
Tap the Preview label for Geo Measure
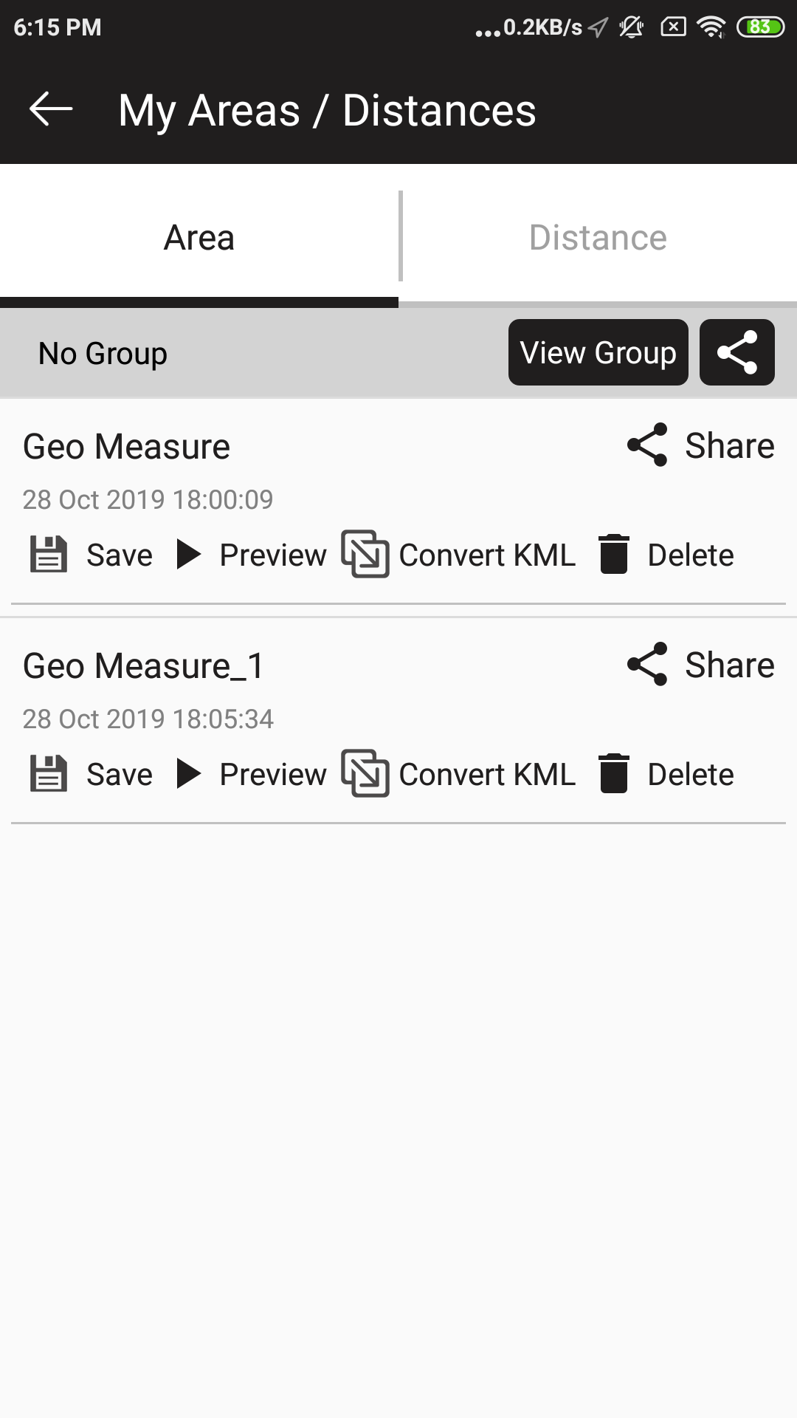coord(273,555)
